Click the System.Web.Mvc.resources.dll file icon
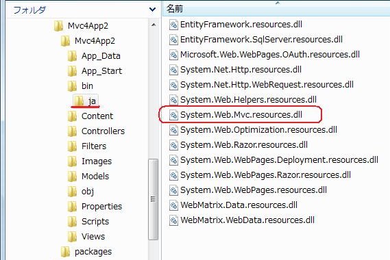 point(173,115)
